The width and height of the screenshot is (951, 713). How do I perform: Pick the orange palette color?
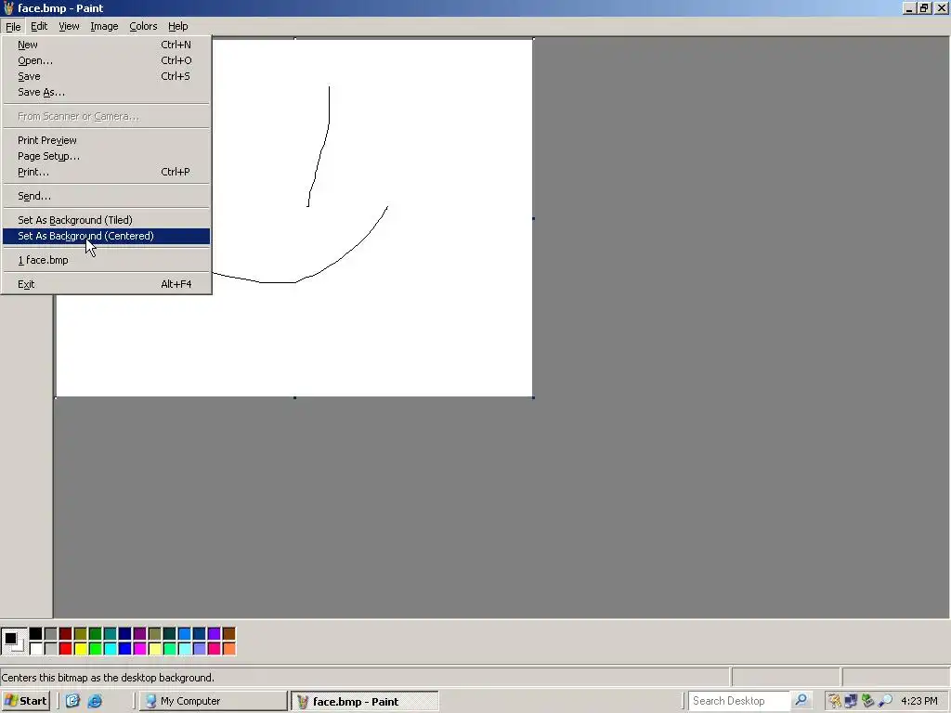[x=228, y=649]
